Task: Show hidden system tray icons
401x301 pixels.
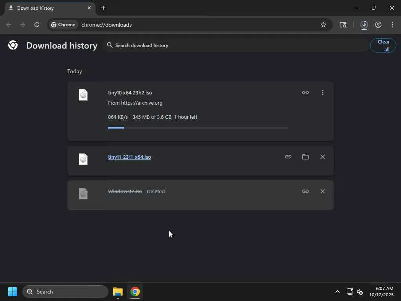Action: [x=338, y=292]
